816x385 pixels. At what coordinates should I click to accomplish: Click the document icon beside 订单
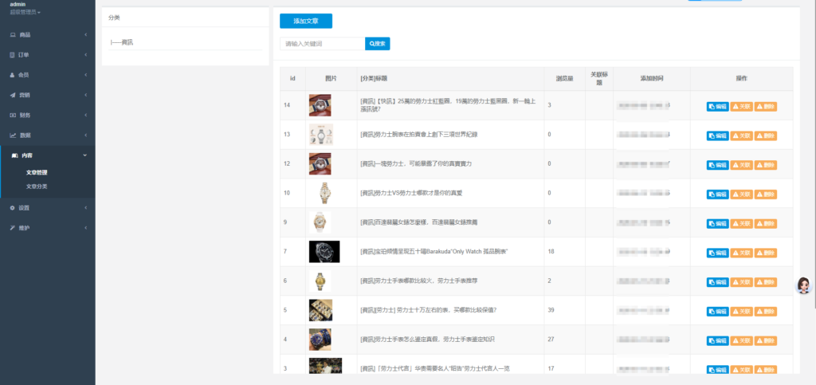coord(13,55)
